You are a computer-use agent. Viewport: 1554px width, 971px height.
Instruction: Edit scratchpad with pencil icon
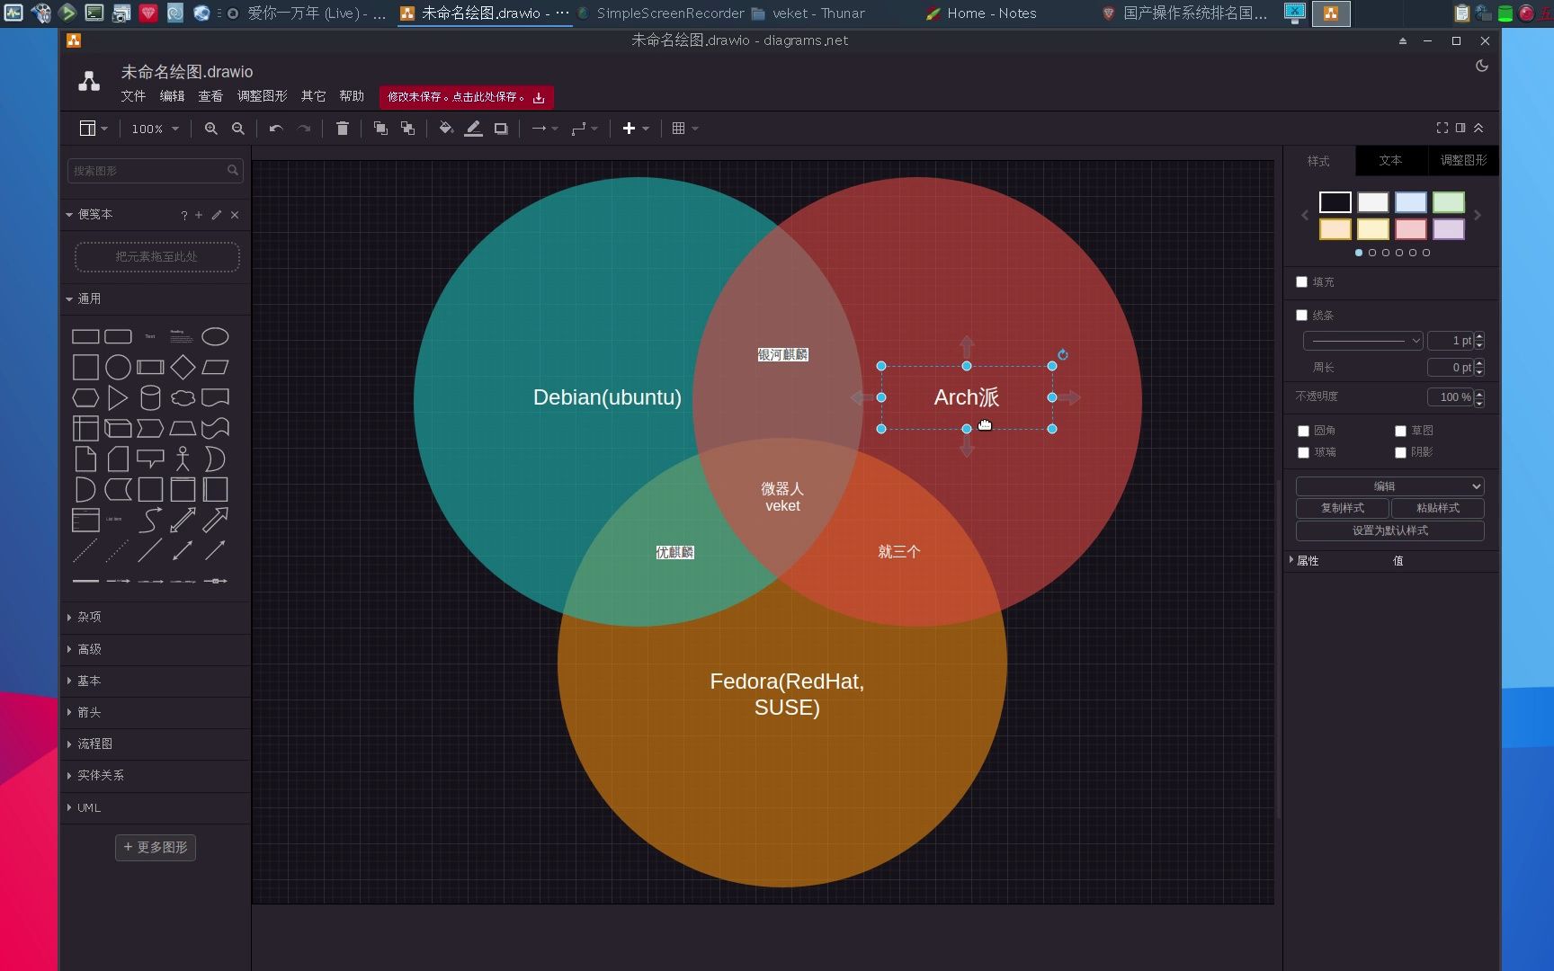coord(217,215)
